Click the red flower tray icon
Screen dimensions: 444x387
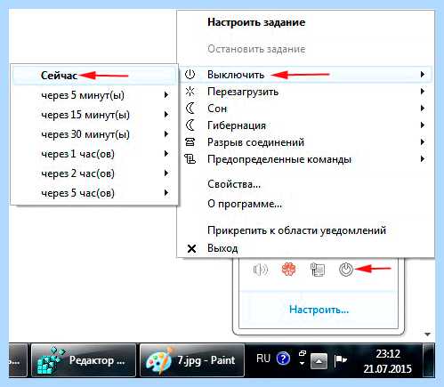coord(288,270)
